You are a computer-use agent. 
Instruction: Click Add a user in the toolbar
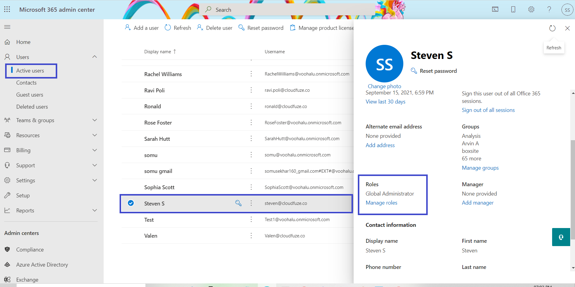(142, 28)
